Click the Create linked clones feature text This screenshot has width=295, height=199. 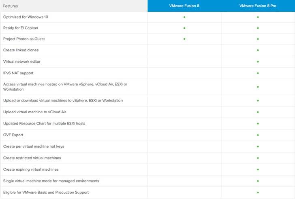point(21,50)
